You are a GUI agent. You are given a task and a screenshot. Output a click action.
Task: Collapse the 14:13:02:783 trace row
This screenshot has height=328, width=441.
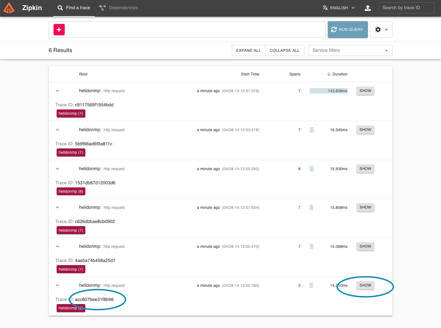[x=57, y=285]
